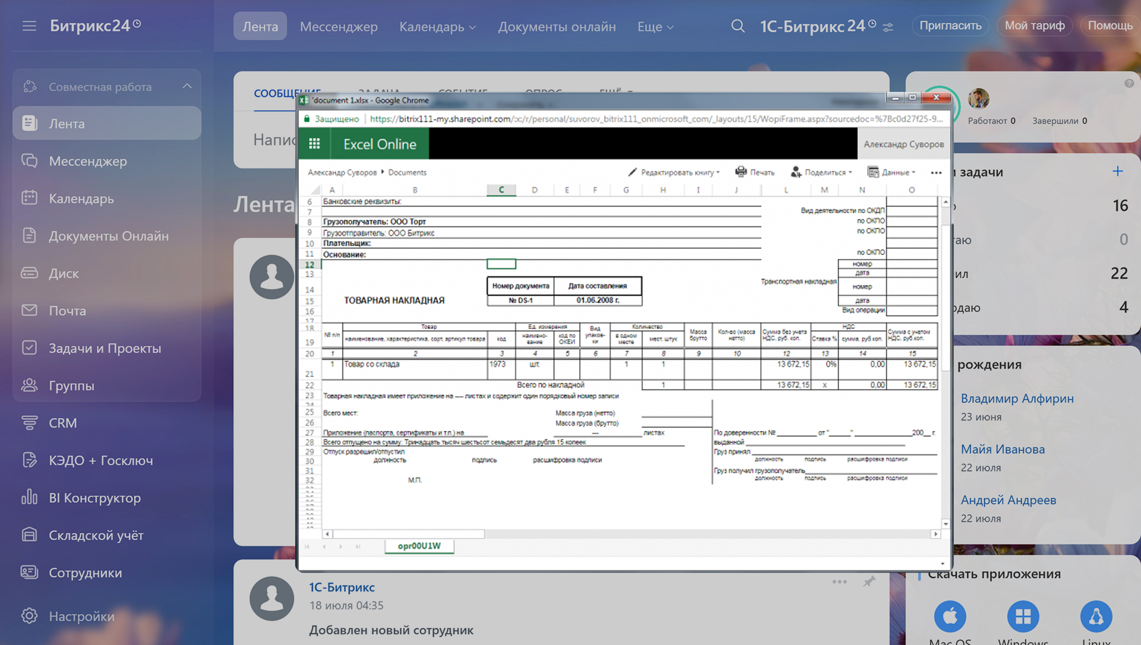This screenshot has width=1141, height=645.
Task: Open КЭДО + Госключ in the sidebar
Action: pyautogui.click(x=107, y=460)
